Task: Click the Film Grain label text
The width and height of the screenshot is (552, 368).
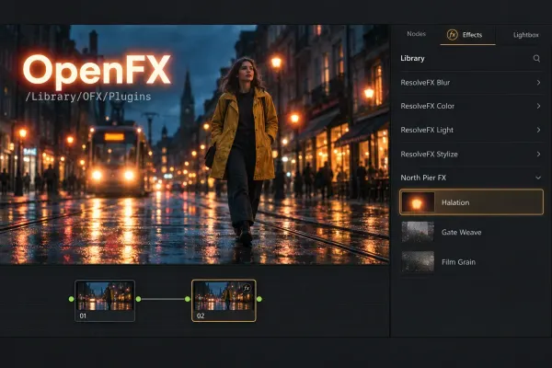Action: click(458, 262)
